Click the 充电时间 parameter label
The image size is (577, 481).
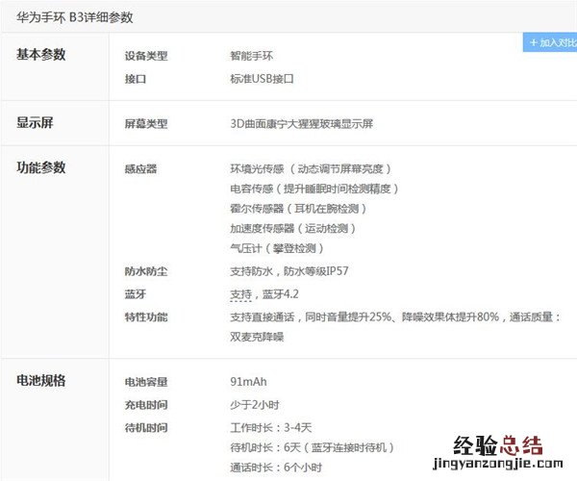point(146,405)
